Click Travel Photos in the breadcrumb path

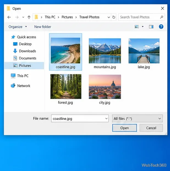(x=89, y=17)
